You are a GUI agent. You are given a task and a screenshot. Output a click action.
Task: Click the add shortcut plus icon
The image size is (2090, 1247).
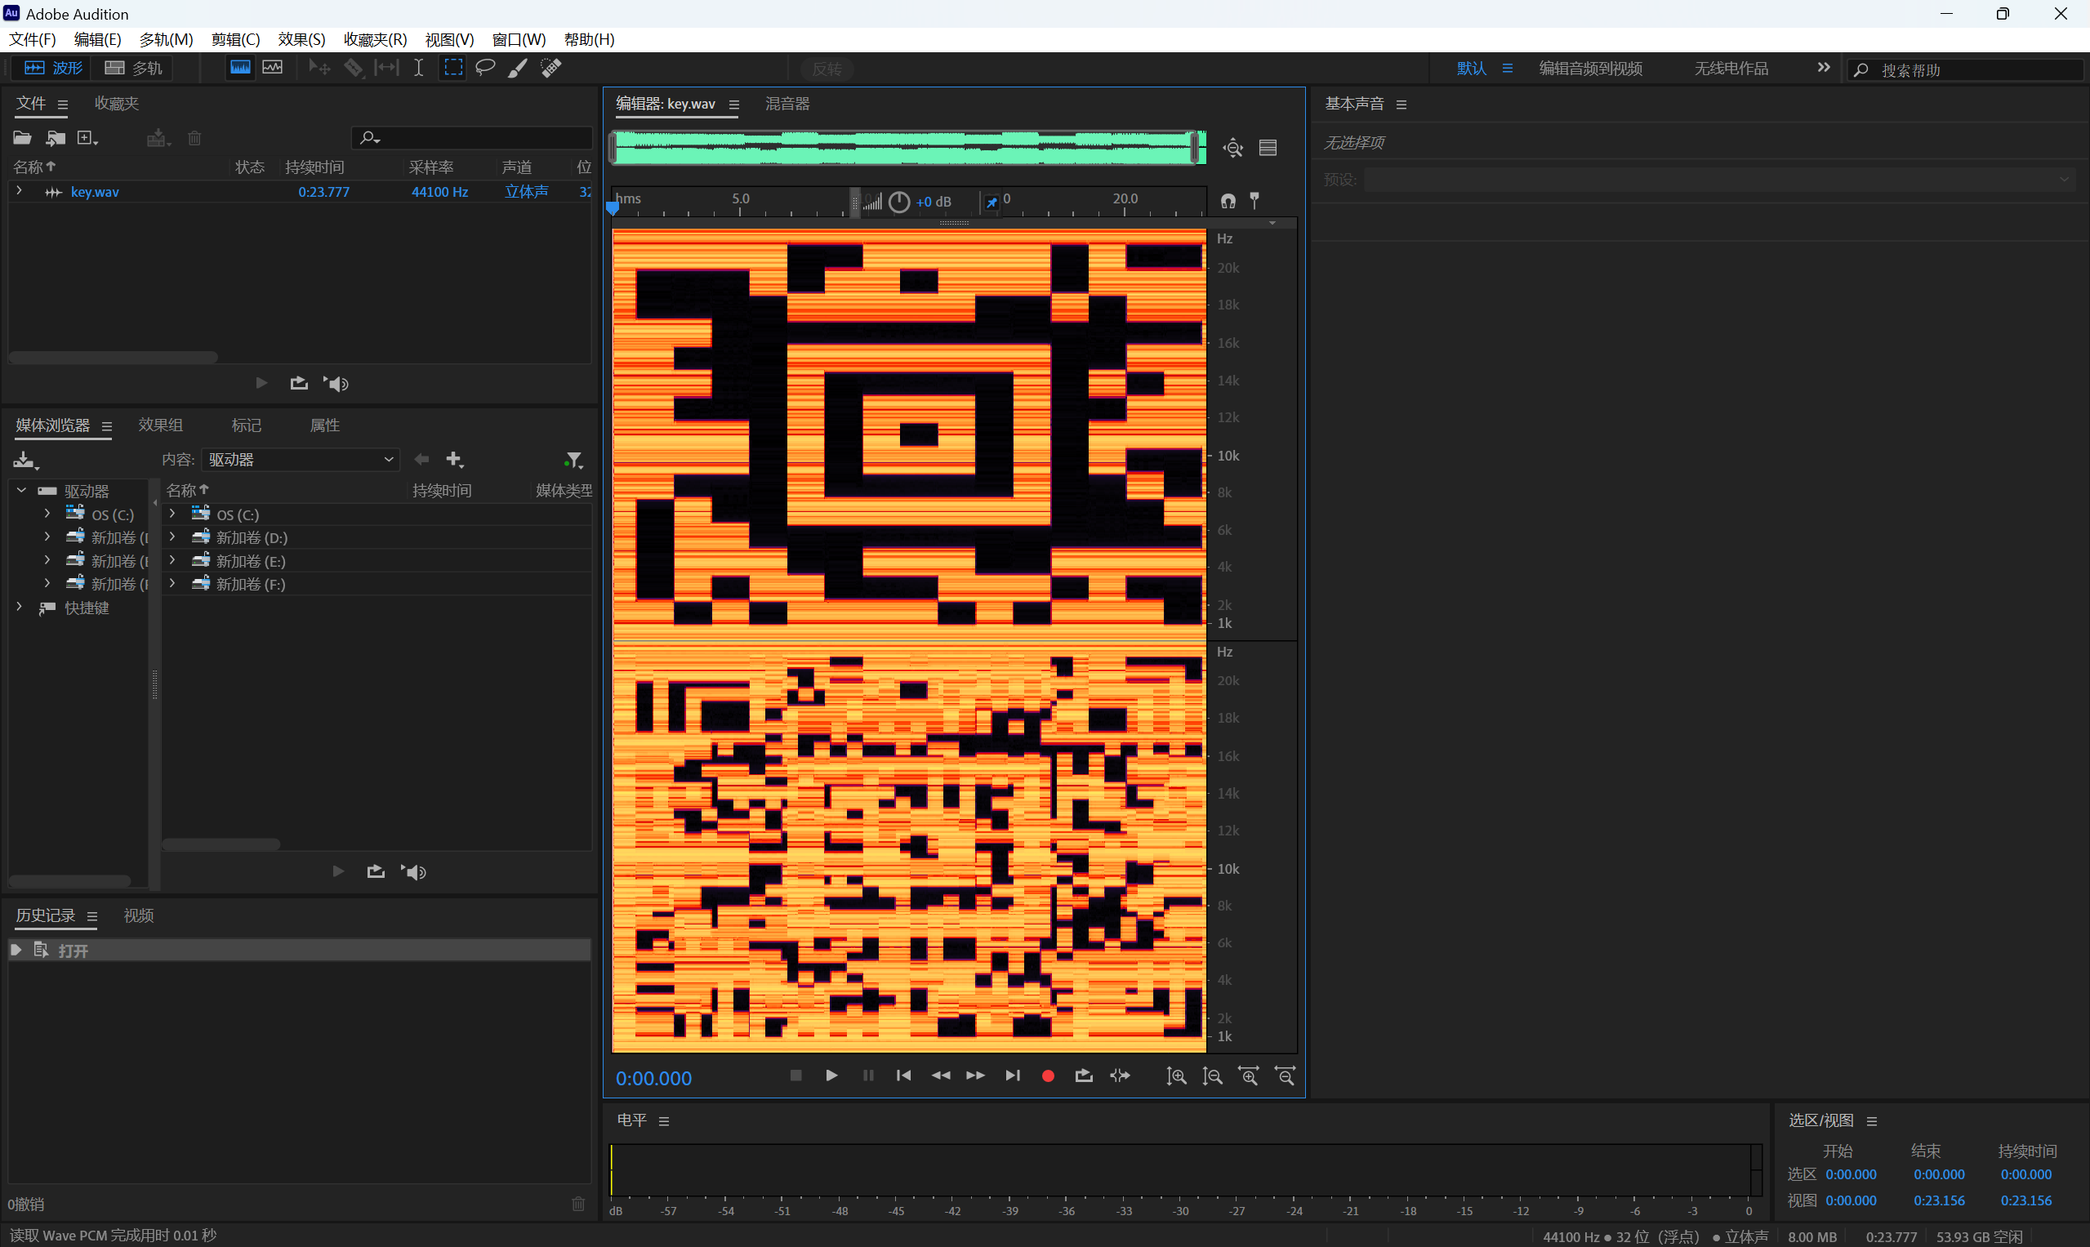[454, 460]
